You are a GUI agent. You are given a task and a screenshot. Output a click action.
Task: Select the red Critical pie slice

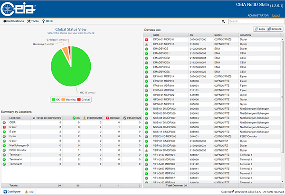point(70,52)
